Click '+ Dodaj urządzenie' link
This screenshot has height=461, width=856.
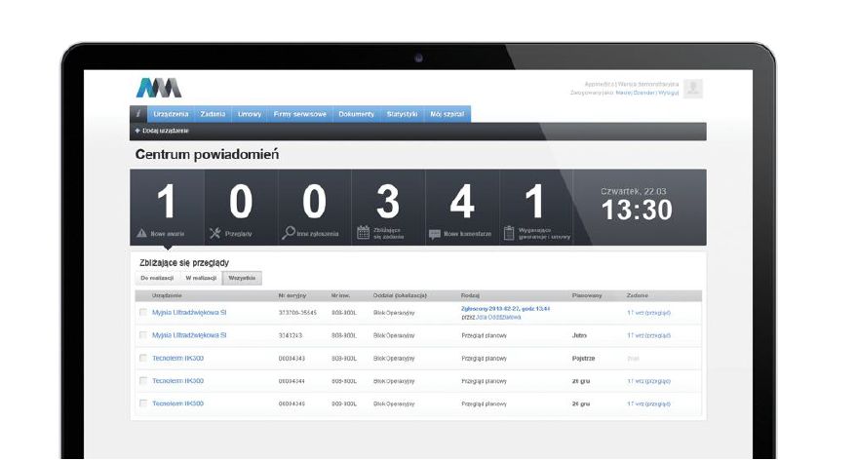[x=162, y=131]
